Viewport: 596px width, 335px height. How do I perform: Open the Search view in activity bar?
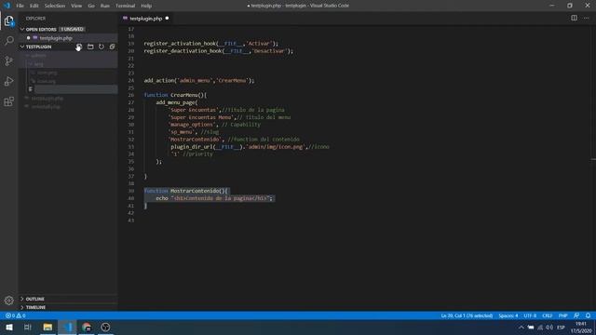tap(8, 41)
